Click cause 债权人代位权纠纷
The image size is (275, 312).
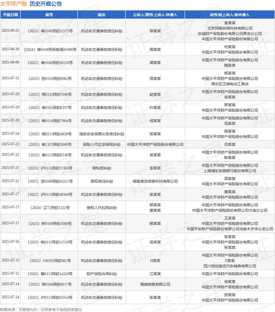pyautogui.click(x=102, y=208)
